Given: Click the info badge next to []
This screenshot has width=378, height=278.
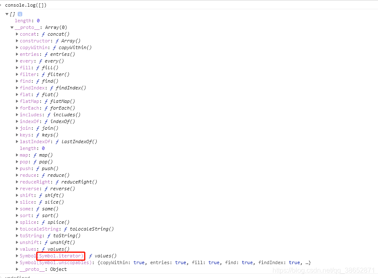Looking at the screenshot, I should pos(20,14).
